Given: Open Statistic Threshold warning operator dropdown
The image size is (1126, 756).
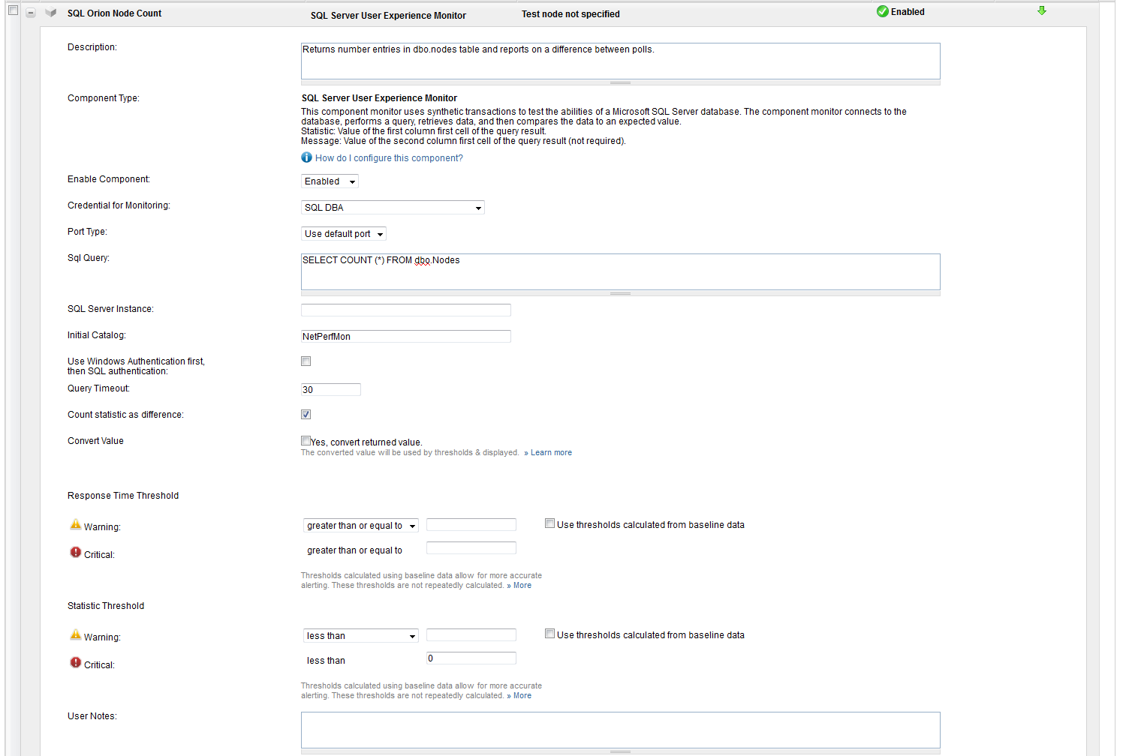Looking at the screenshot, I should pos(361,636).
